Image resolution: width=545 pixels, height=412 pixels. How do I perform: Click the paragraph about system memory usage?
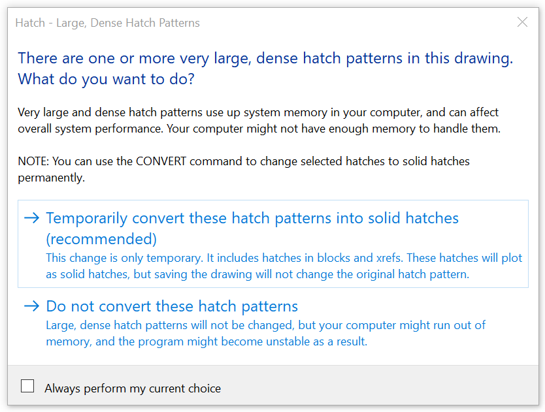point(258,112)
